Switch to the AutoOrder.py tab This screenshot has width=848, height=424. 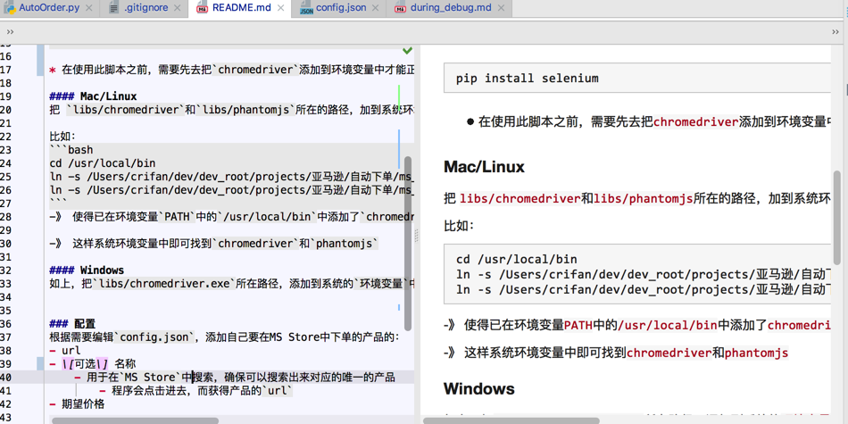point(42,8)
